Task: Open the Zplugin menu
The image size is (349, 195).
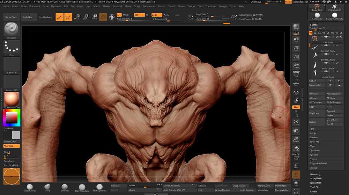Action: [223, 6]
